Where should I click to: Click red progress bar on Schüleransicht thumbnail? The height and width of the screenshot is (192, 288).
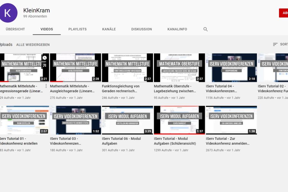(180, 134)
